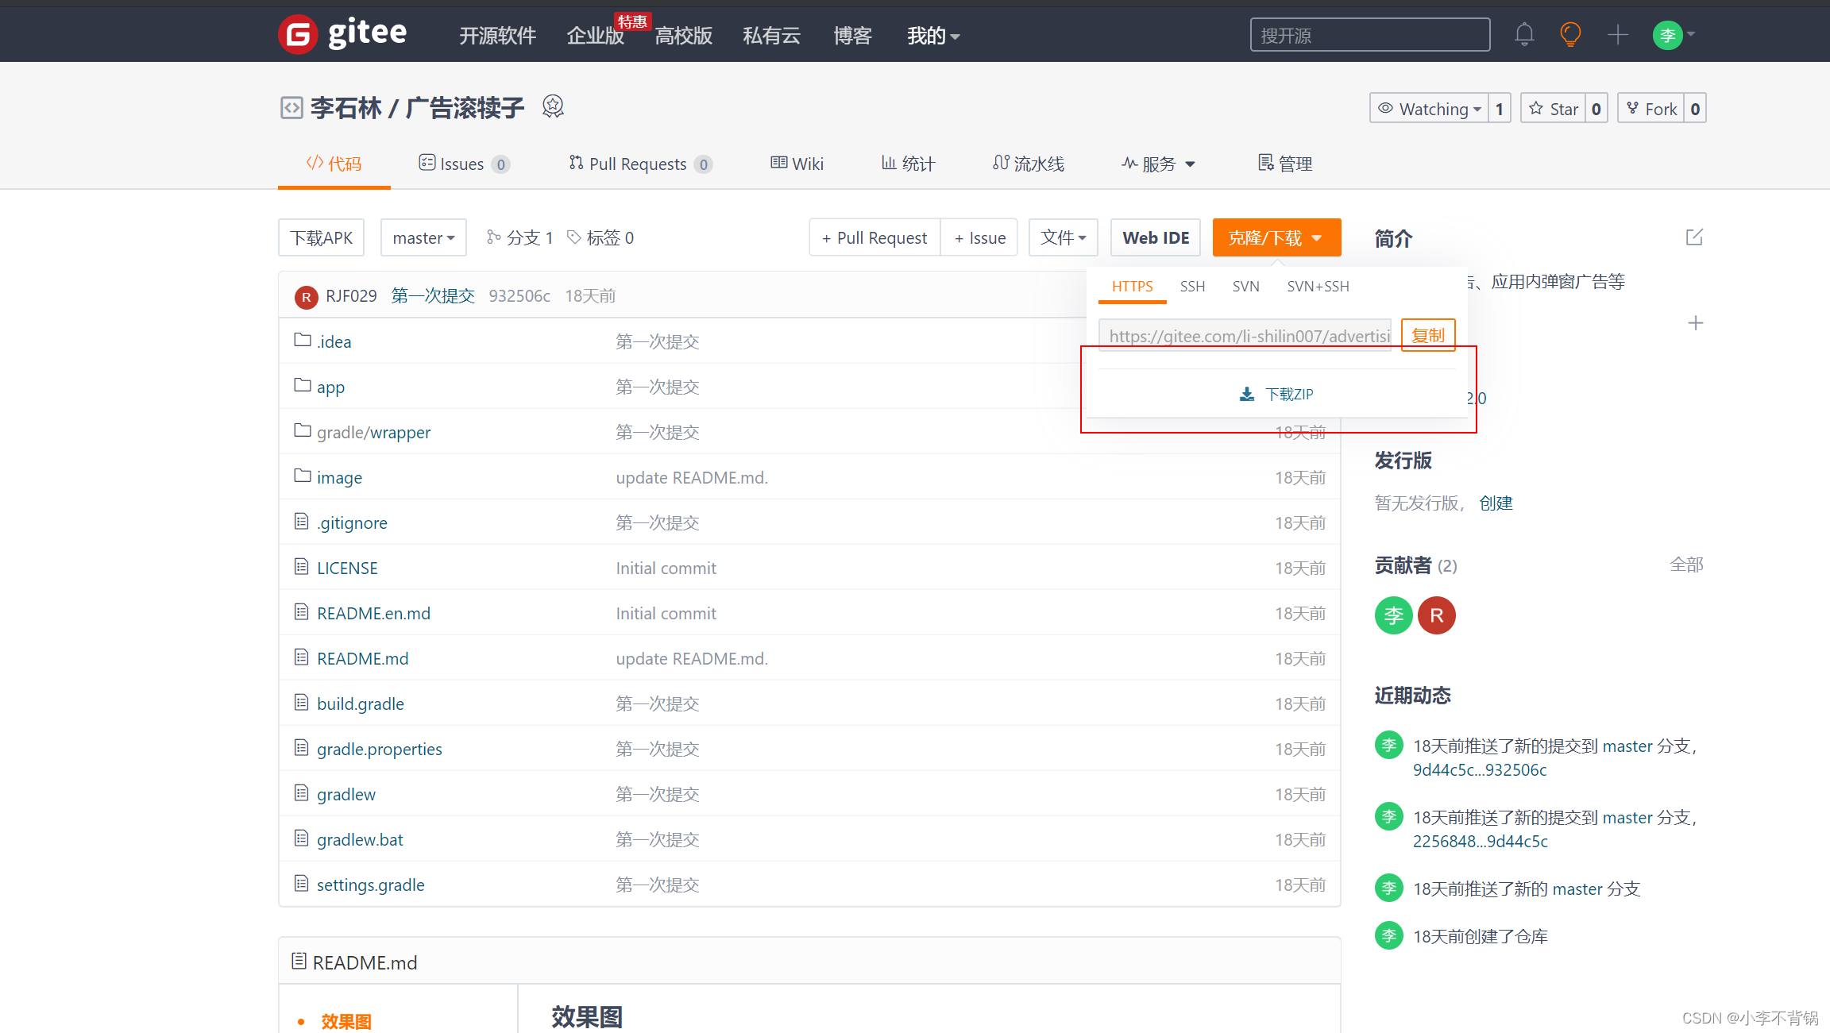The width and height of the screenshot is (1830, 1033).
Task: Open the 我的 dropdown in navbar
Action: pyautogui.click(x=933, y=37)
